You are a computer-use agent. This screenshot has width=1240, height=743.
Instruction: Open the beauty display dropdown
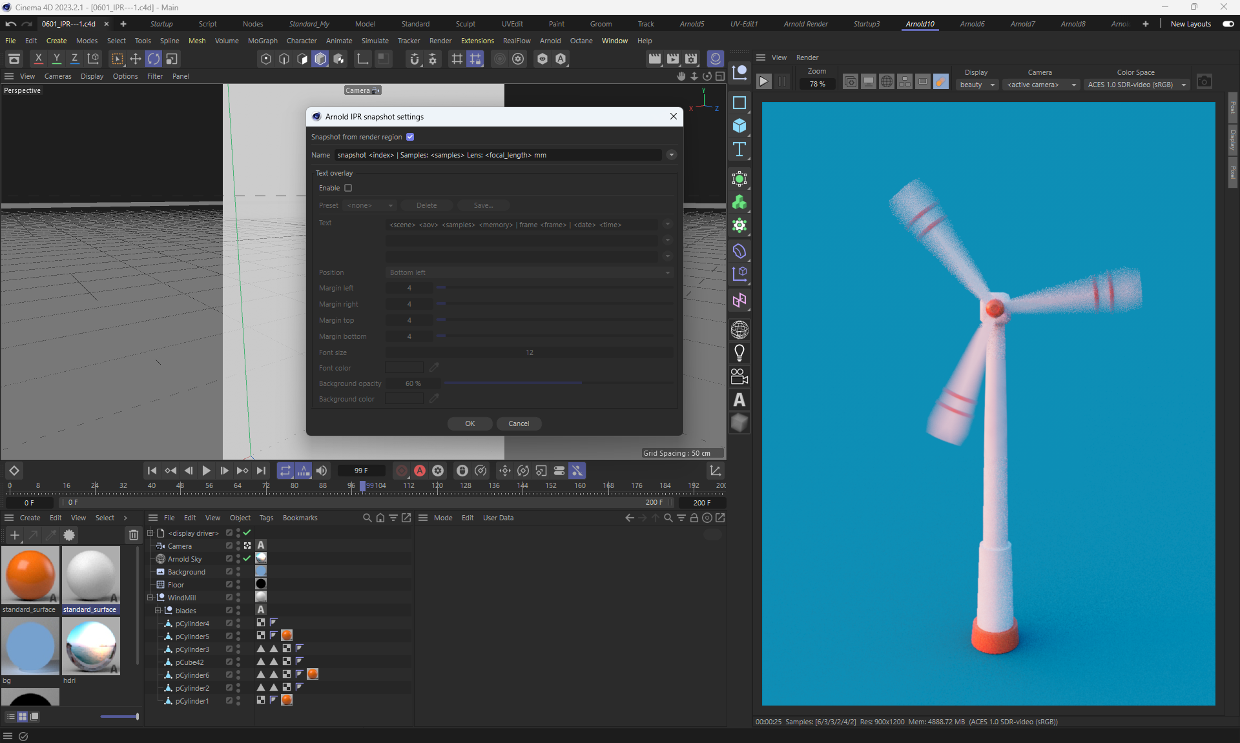977,85
